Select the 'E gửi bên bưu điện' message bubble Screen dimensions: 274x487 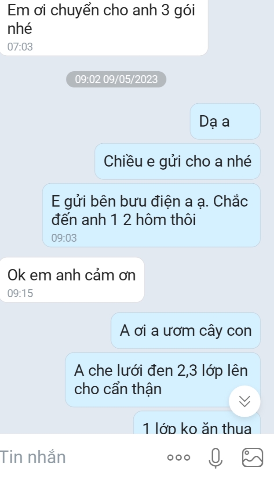tap(151, 215)
